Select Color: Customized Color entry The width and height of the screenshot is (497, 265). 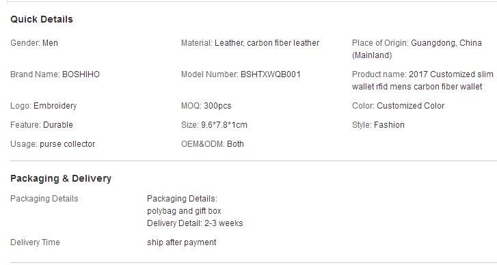pyautogui.click(x=398, y=106)
